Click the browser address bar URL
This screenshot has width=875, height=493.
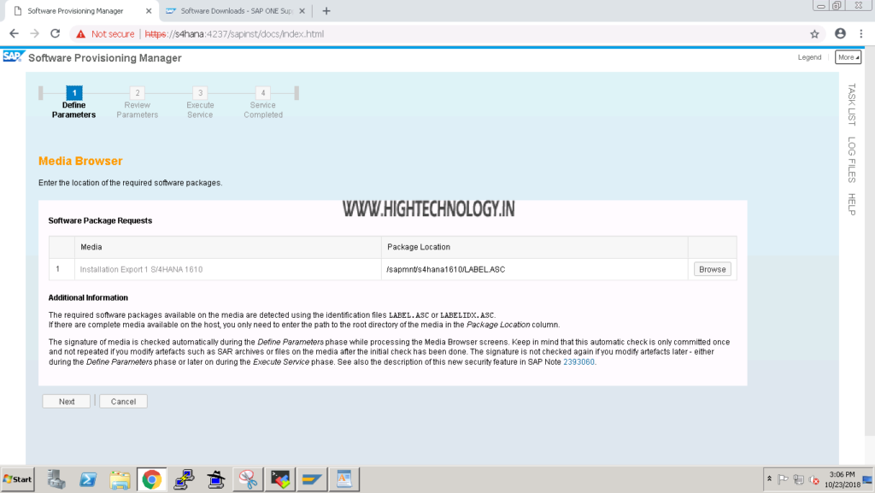click(x=234, y=34)
